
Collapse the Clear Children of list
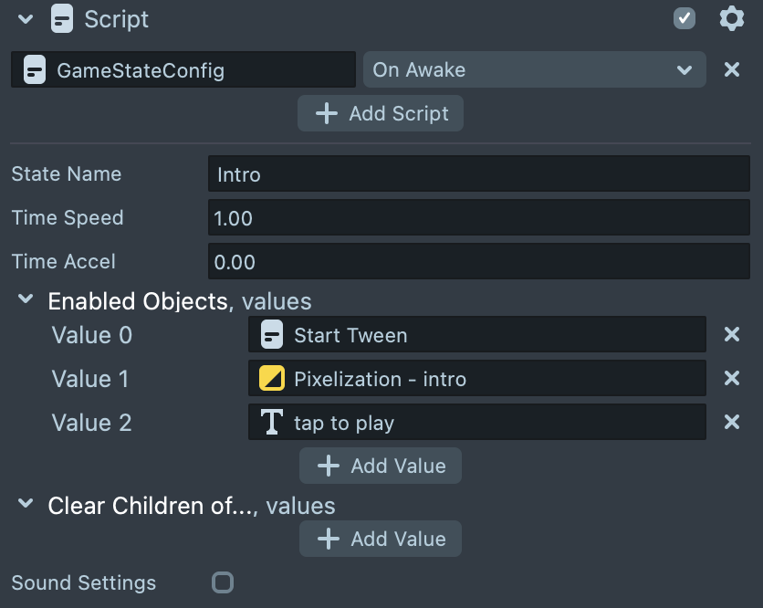(x=27, y=505)
